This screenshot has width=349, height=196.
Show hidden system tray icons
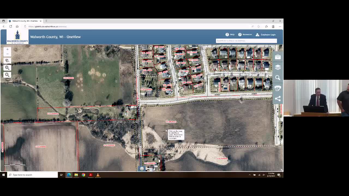(x=249, y=175)
